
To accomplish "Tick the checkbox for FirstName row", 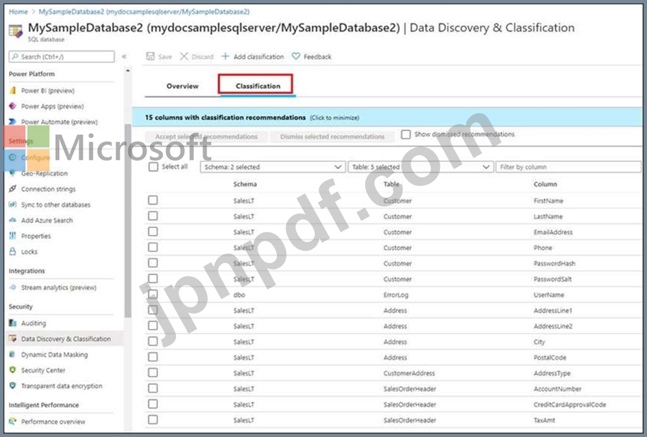I will pos(153,201).
